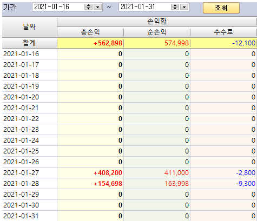Click the end date spinner arrows
Viewport: 257px width, 221px height.
[x=175, y=7]
